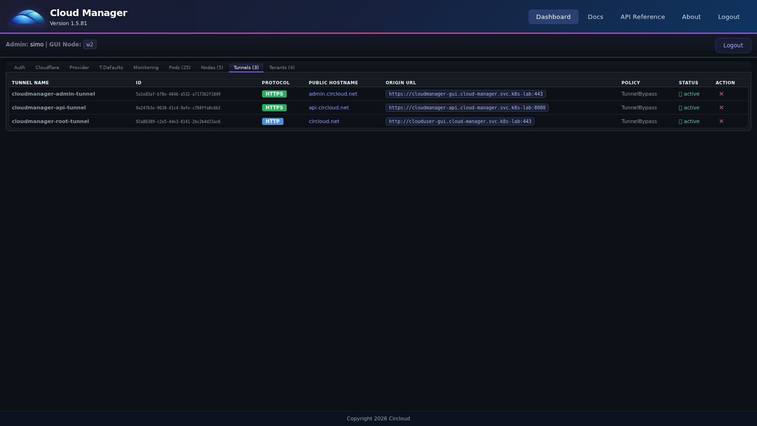
Task: Click the w2 GUI node badge
Action: [x=89, y=44]
